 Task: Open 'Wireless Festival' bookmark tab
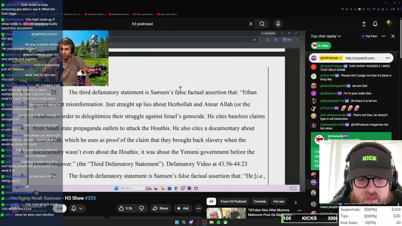click(95, 14)
